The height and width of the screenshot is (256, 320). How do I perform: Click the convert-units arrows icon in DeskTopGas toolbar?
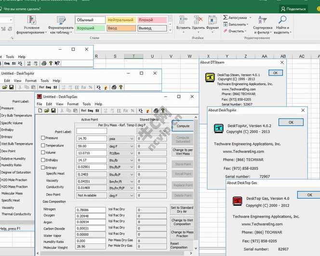point(141,111)
